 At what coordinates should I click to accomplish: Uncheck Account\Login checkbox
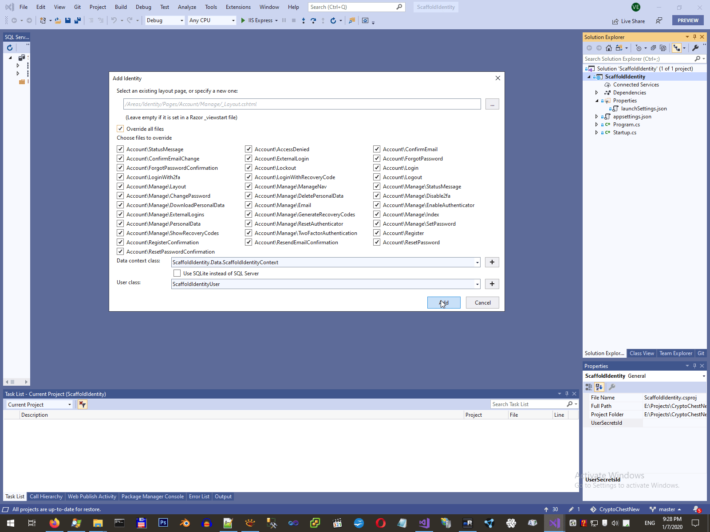click(x=377, y=168)
